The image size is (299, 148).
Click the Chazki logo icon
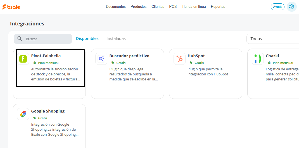point(258,59)
